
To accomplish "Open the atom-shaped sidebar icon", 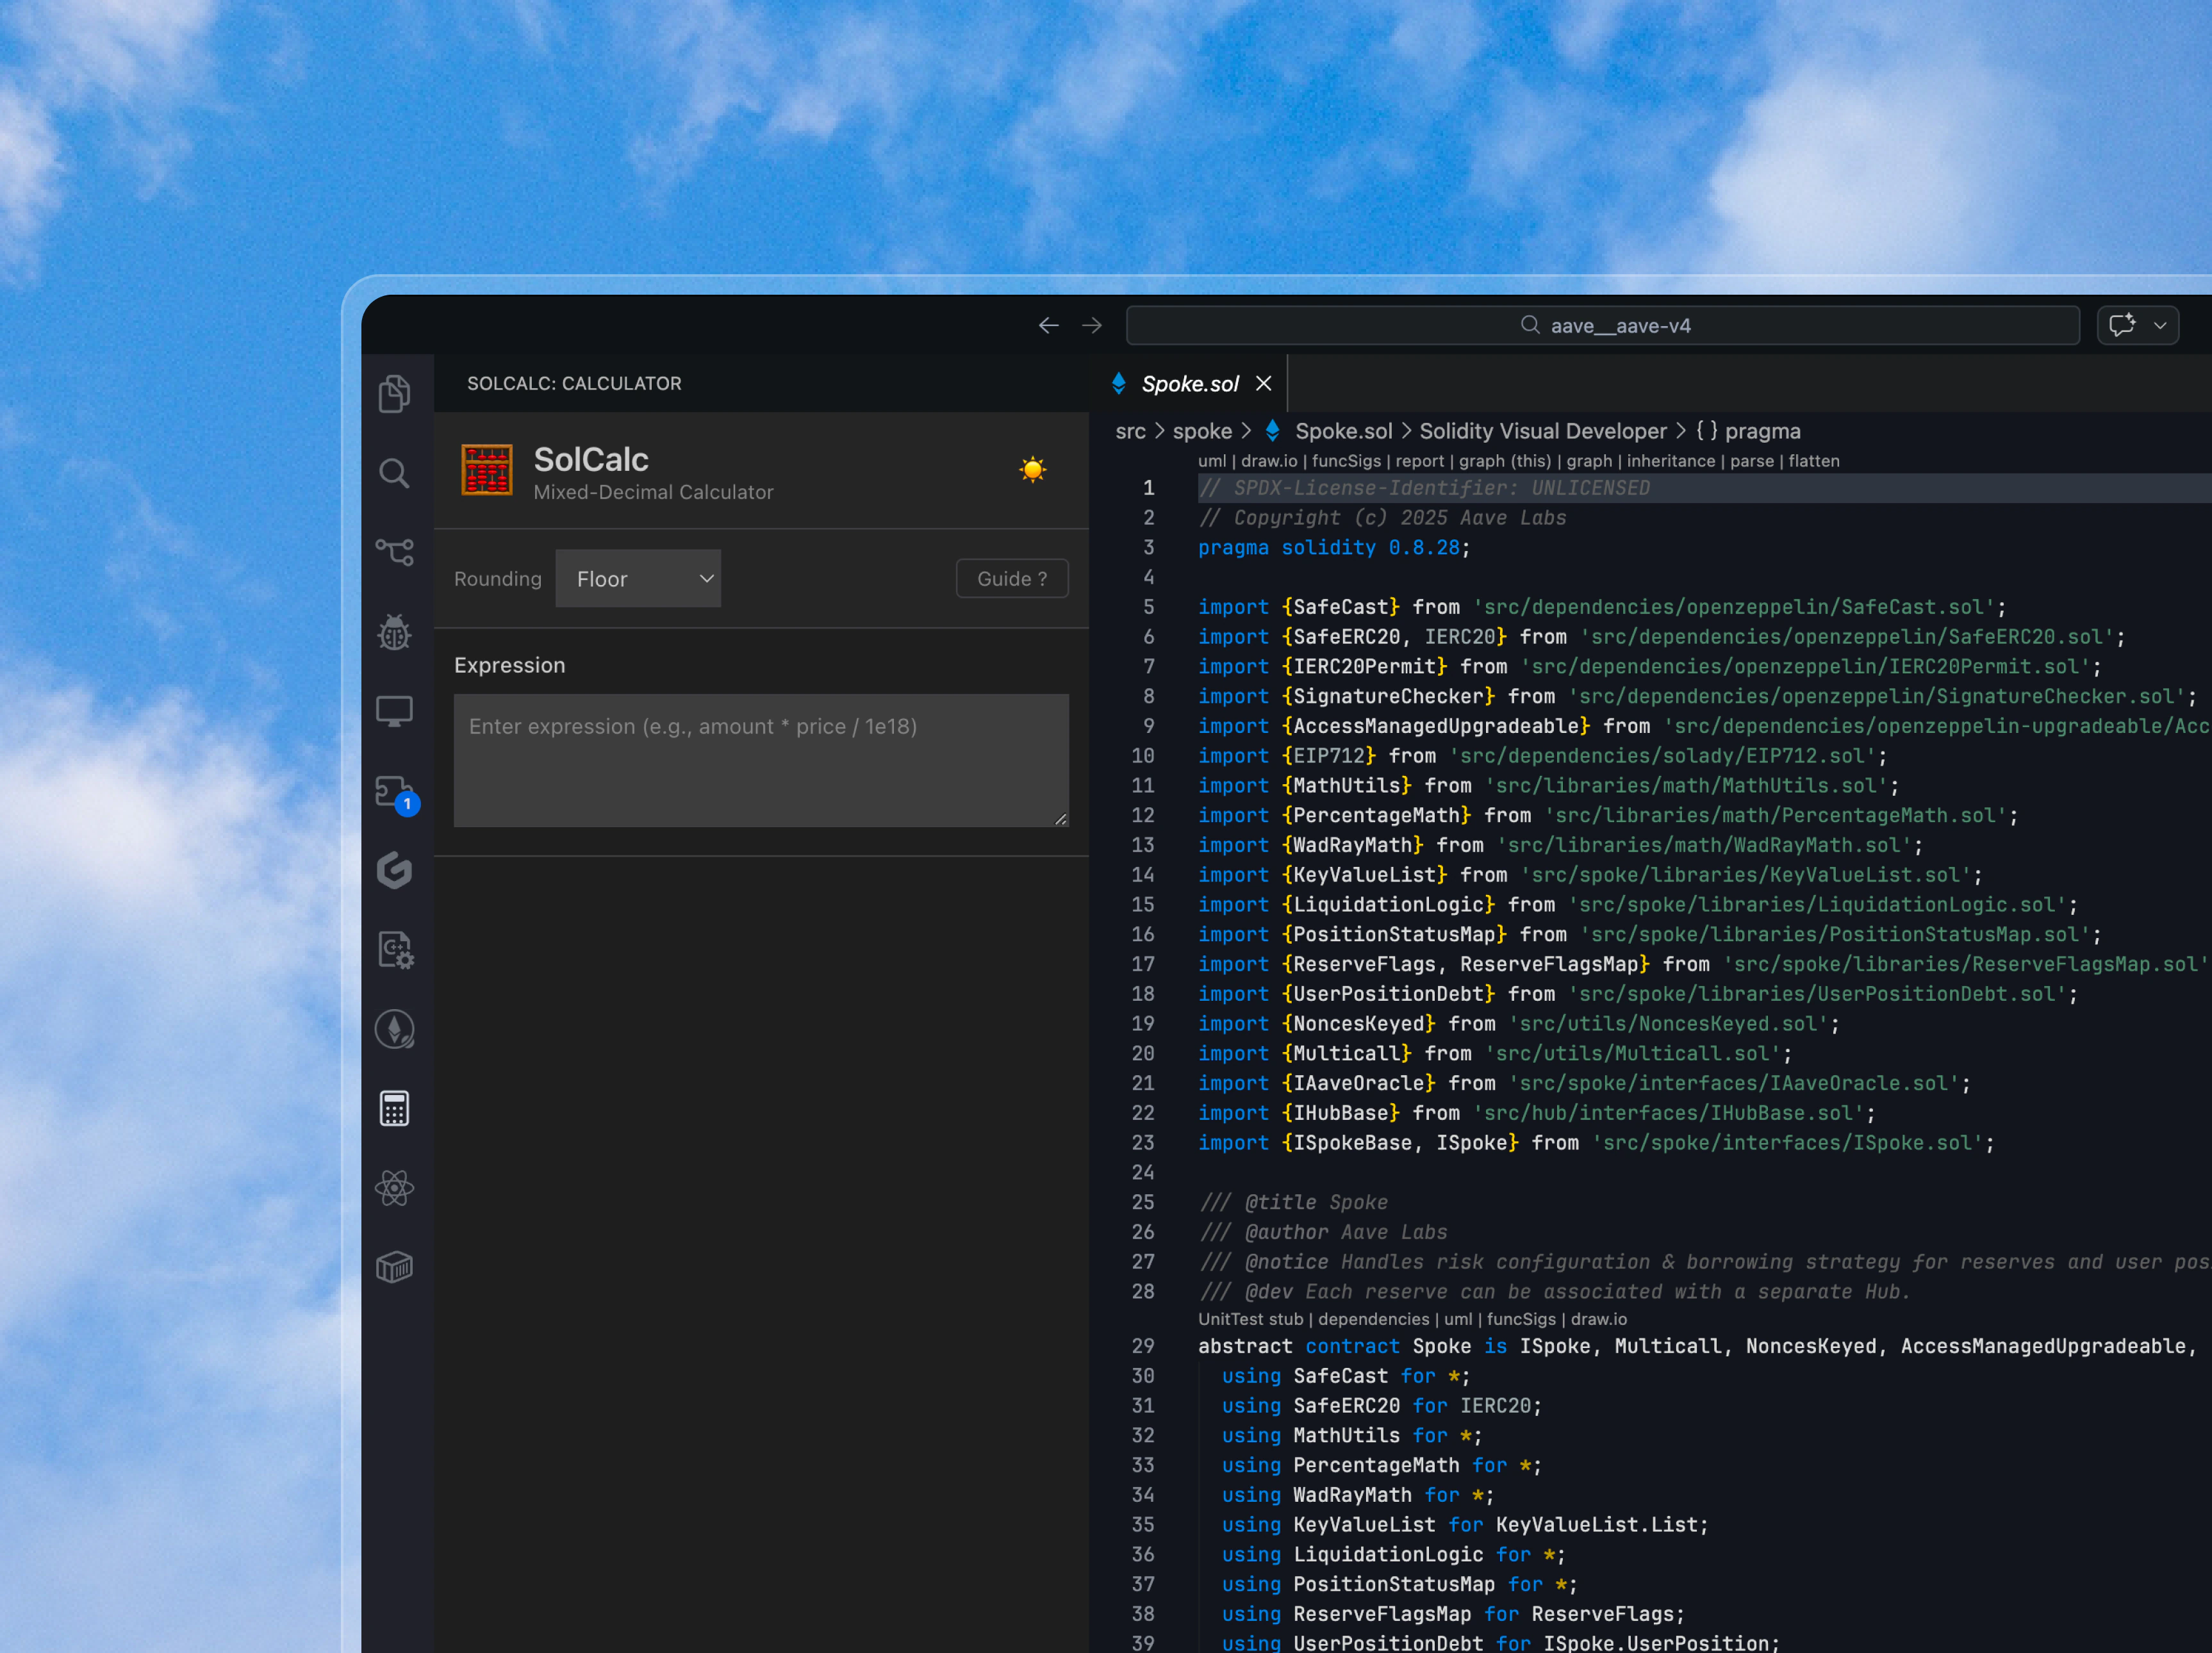I will (x=394, y=1188).
